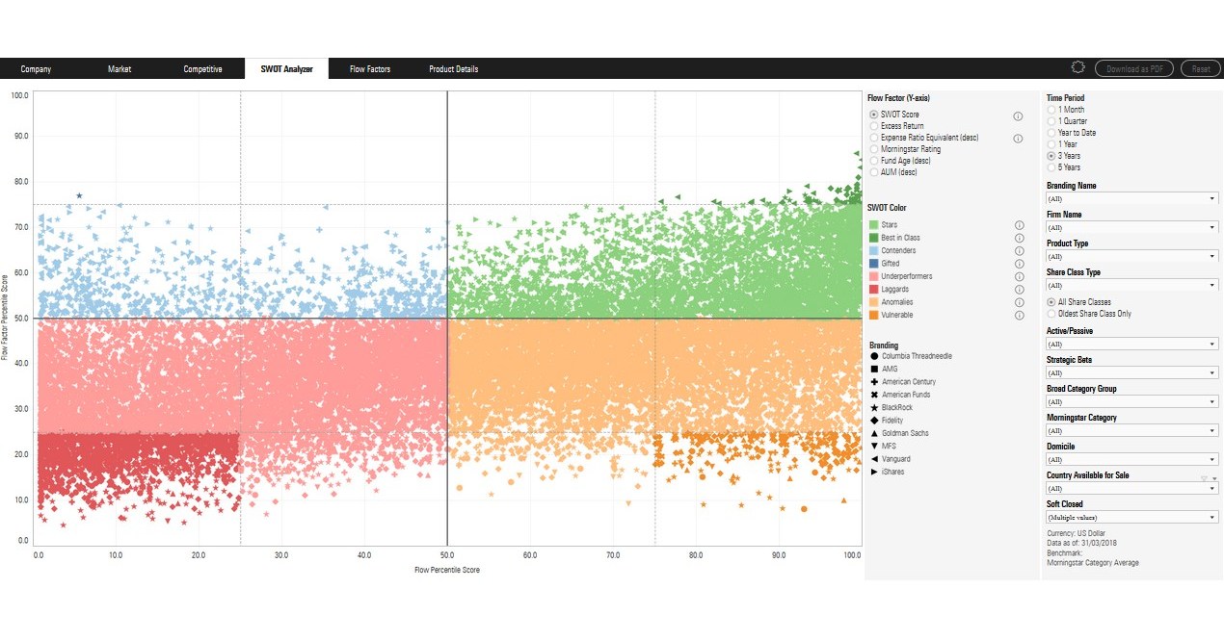Viewport: 1224px width, 640px height.
Task: Click the info icon next to Stars legend
Action: (1019, 224)
